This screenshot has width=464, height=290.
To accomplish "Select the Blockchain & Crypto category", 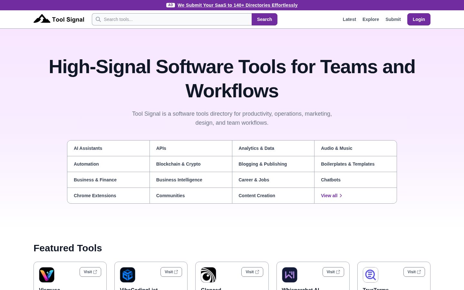I will pos(191,164).
